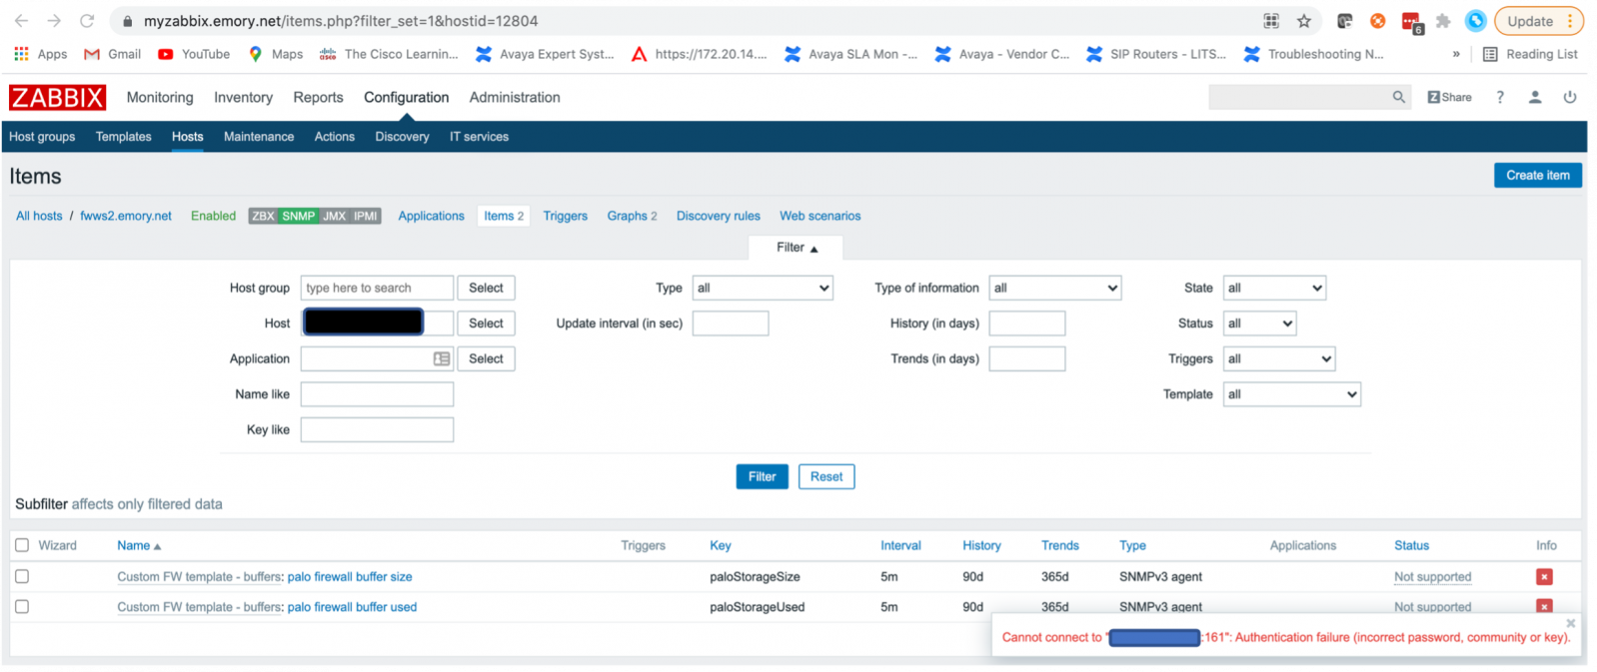Open the Applications link for host
The width and height of the screenshot is (1597, 672).
pyautogui.click(x=432, y=216)
